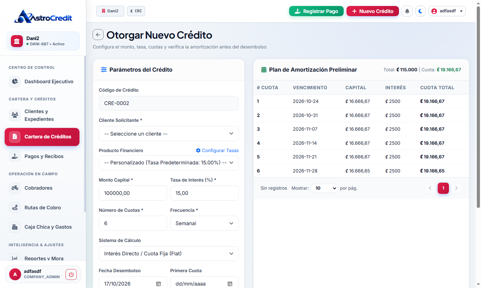Click the back arrow beside Otorgar Nuevo Crédito
The width and height of the screenshot is (481, 288).
98,35
